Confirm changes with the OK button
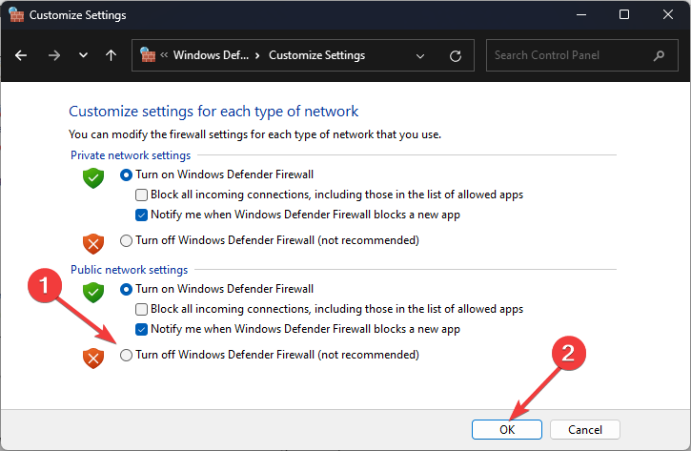This screenshot has height=451, width=691. point(507,429)
